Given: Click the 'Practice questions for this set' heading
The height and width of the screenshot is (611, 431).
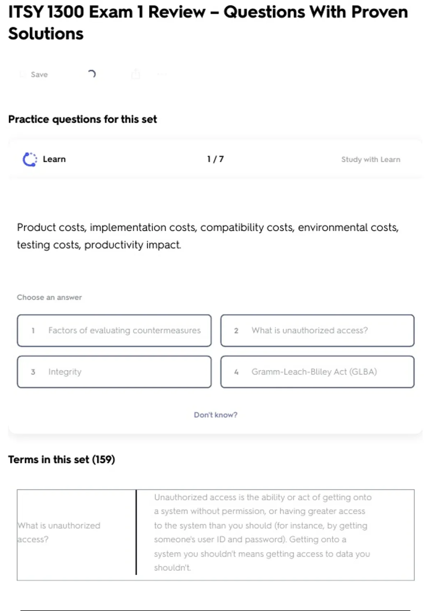Looking at the screenshot, I should (83, 119).
